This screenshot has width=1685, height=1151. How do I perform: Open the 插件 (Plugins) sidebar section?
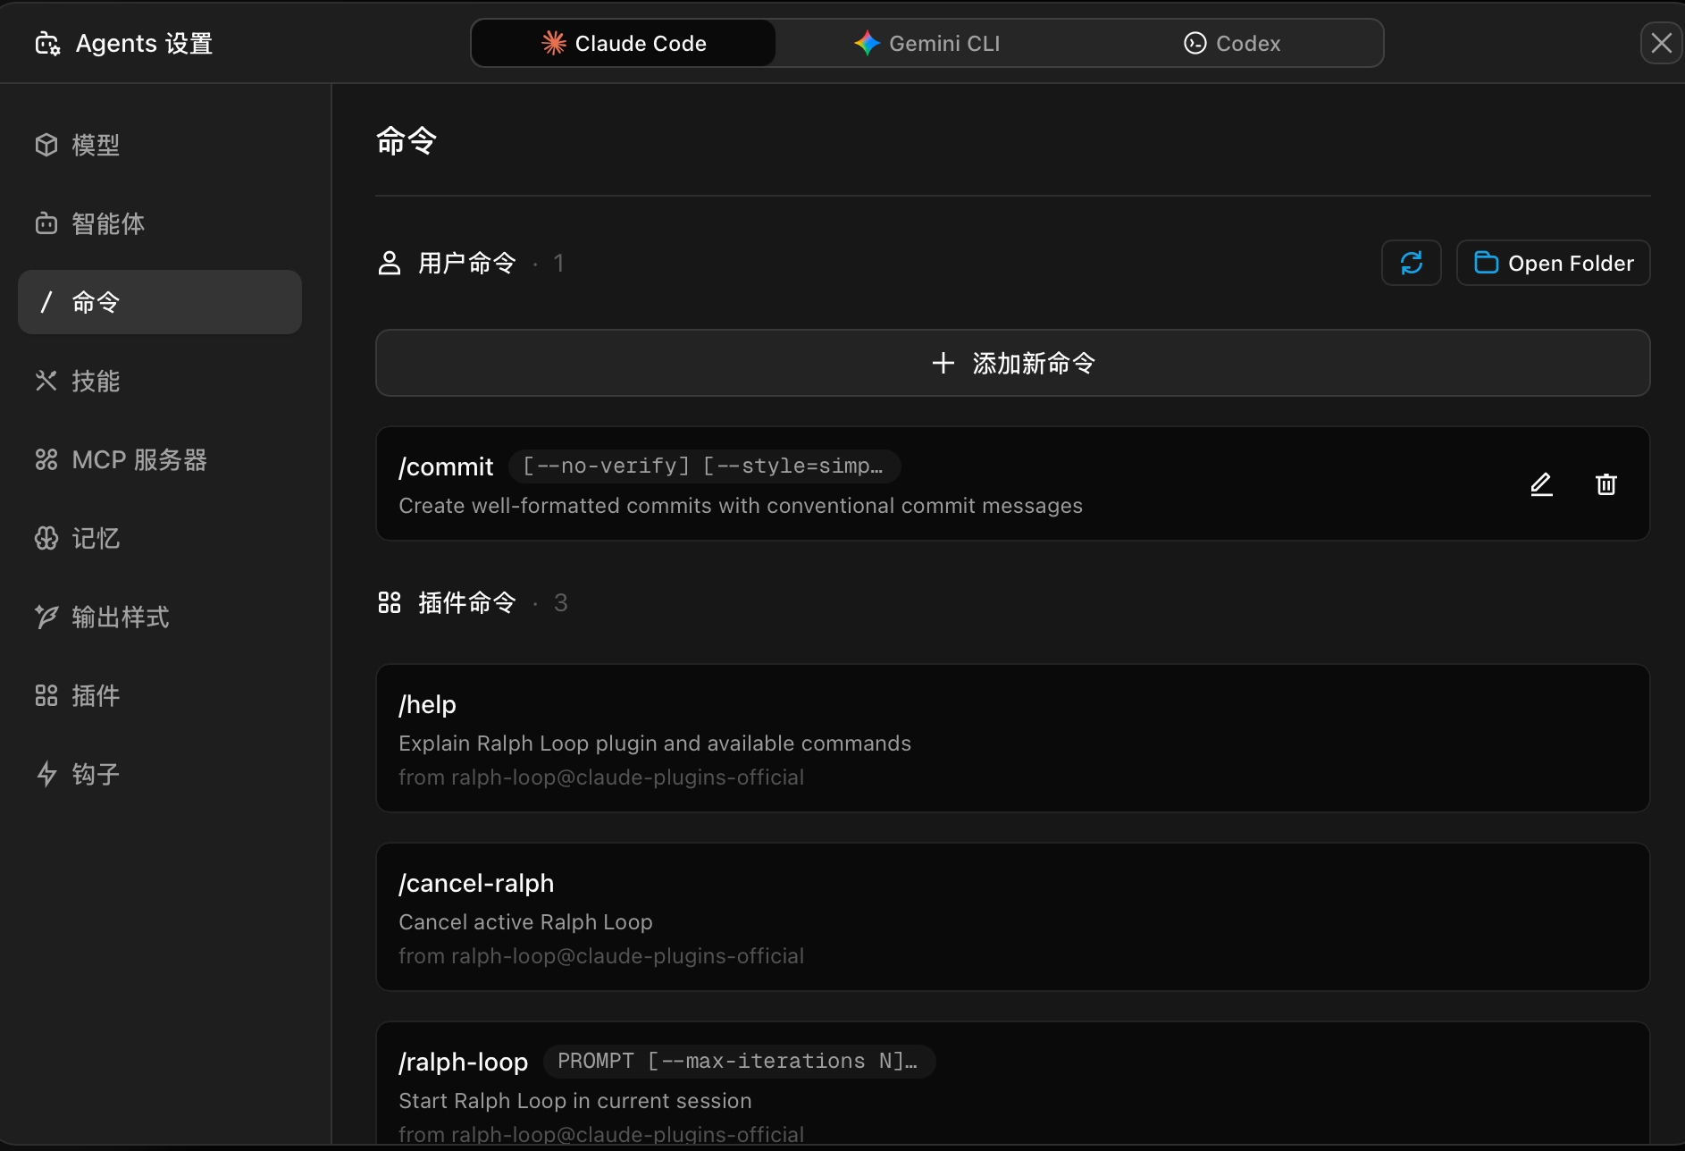(x=95, y=695)
